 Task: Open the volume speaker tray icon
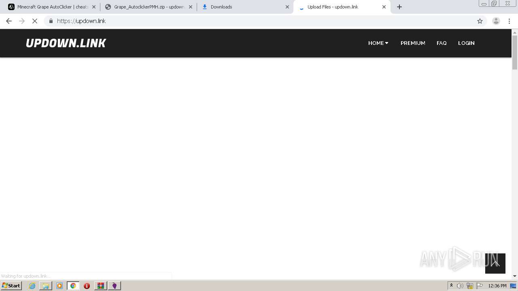click(x=460, y=286)
